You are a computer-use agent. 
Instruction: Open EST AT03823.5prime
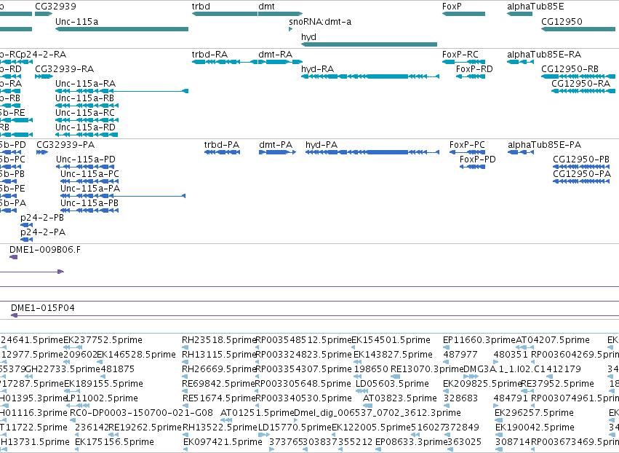(x=400, y=398)
